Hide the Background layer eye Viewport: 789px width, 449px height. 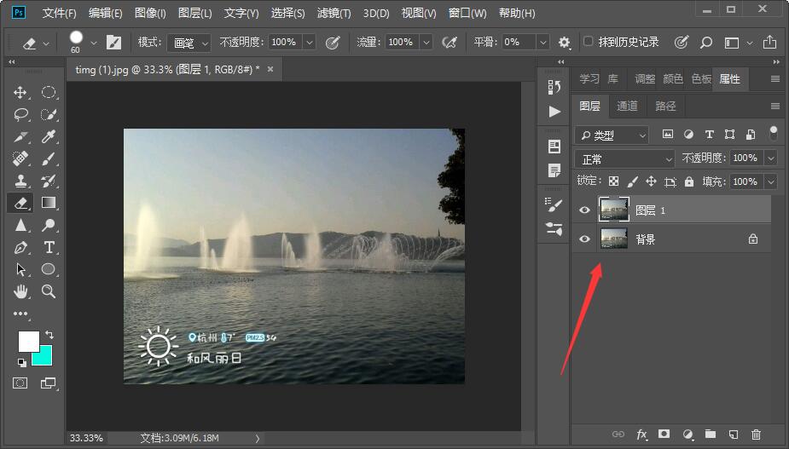pyautogui.click(x=584, y=239)
